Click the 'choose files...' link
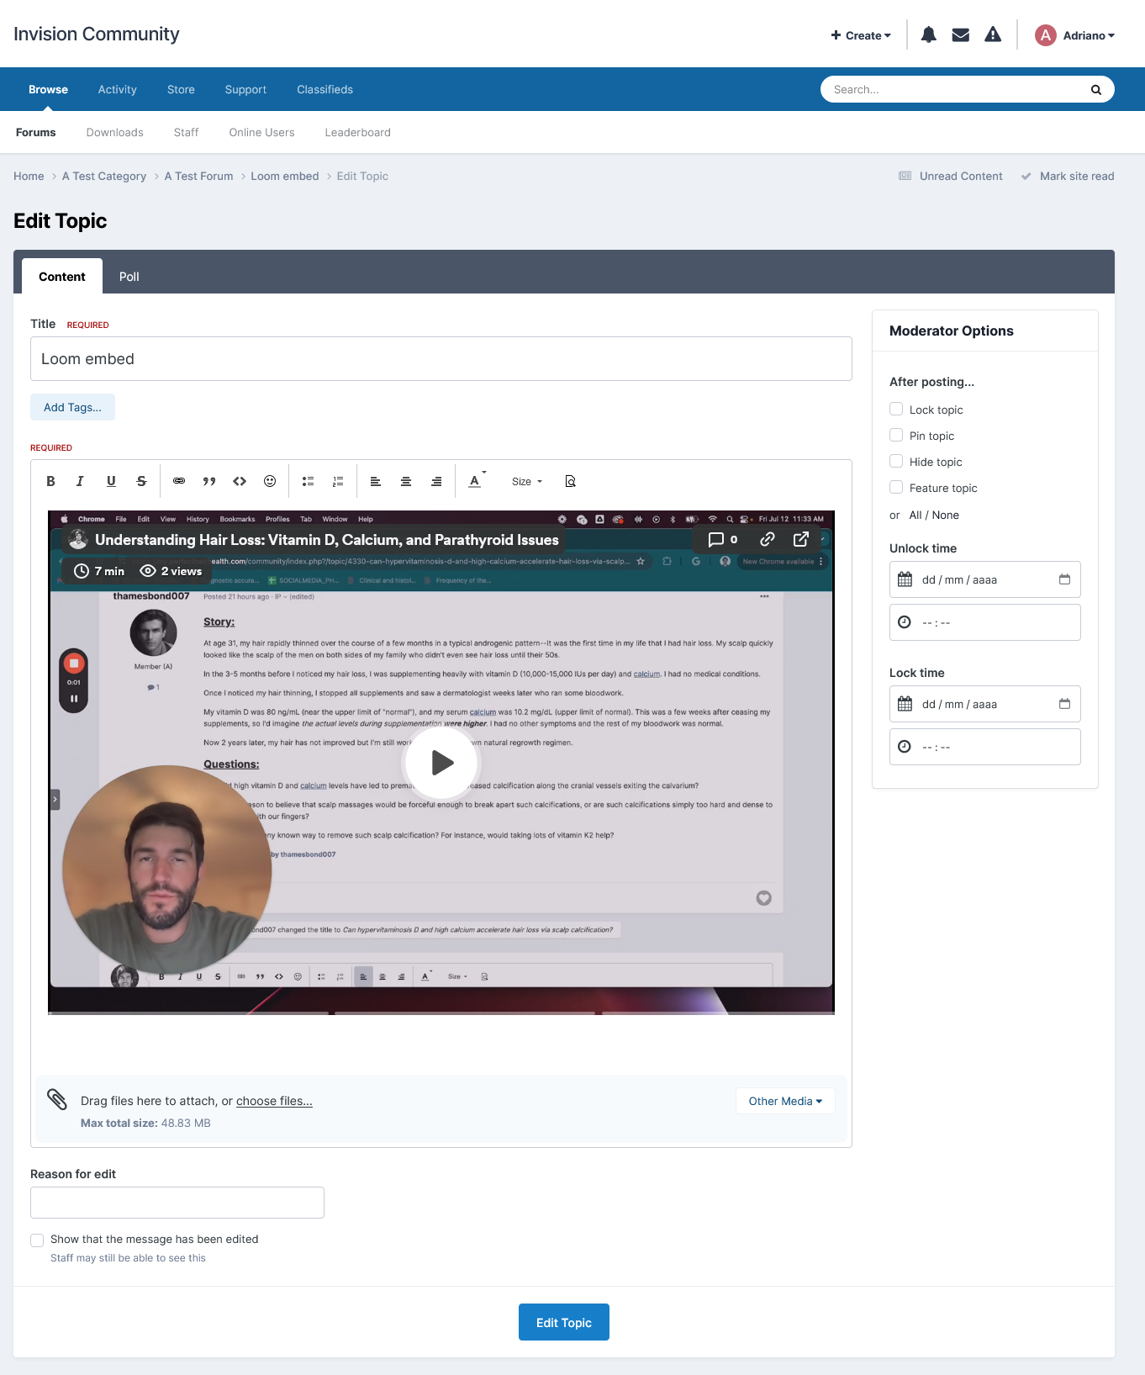 274,1101
